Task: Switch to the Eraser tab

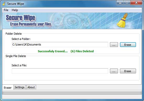Action: click(8, 87)
